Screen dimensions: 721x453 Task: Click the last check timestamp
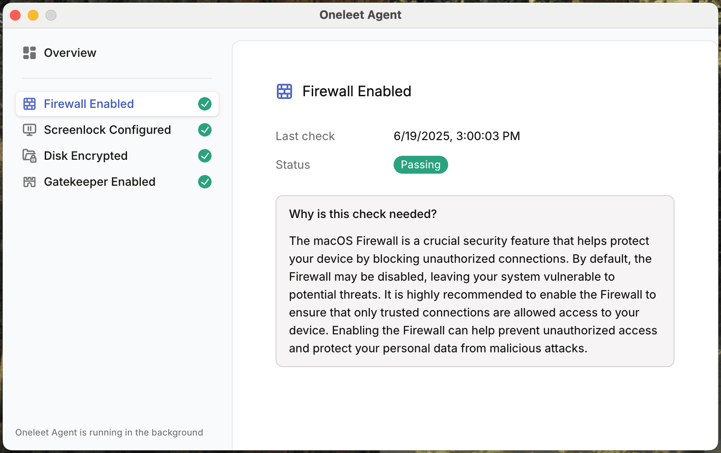pyautogui.click(x=457, y=136)
